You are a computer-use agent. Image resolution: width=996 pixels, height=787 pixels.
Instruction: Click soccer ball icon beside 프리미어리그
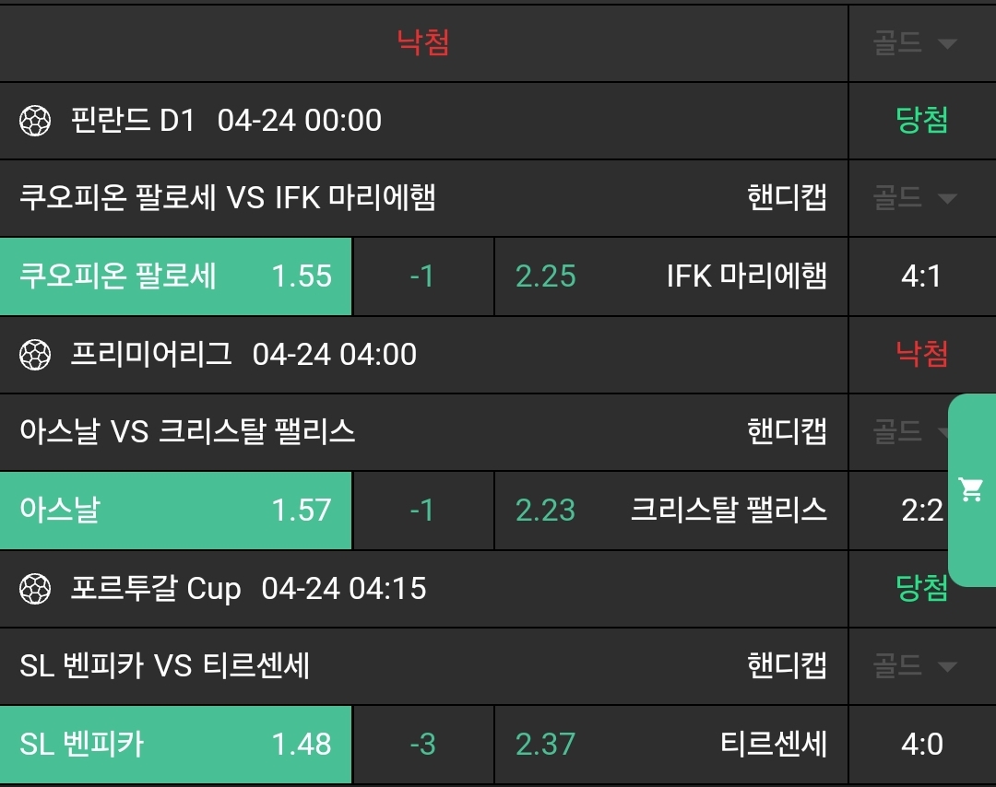(x=35, y=355)
